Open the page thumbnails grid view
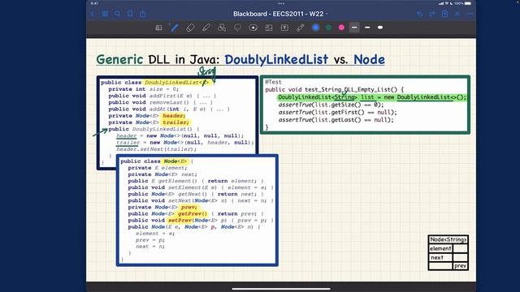 click(x=105, y=14)
